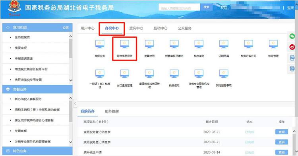The image size is (298, 156).
Task: Open the 增值税抵扣凭证管理 module icon
Action: tap(149, 74)
